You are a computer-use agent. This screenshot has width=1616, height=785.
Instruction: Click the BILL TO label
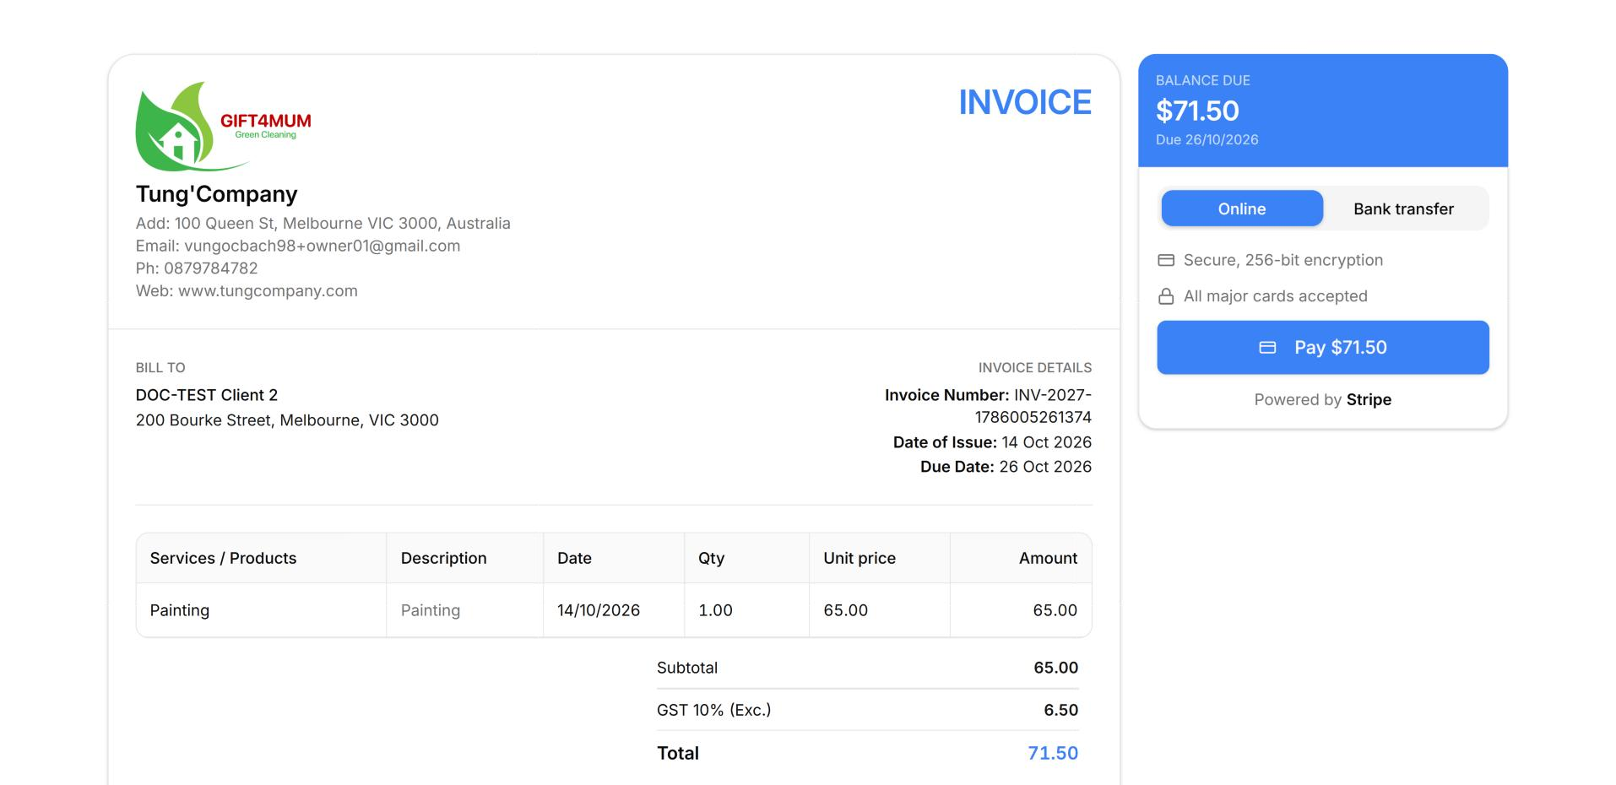click(160, 367)
